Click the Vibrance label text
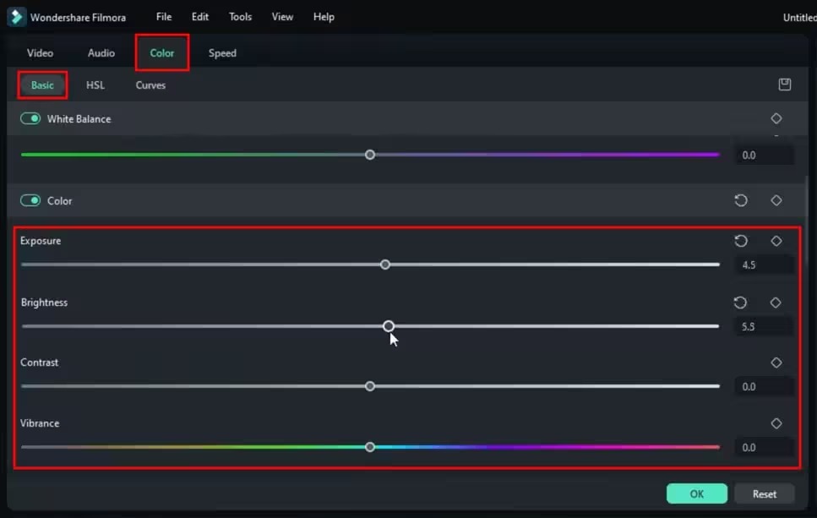Screen dimensions: 817x518 [x=40, y=423]
